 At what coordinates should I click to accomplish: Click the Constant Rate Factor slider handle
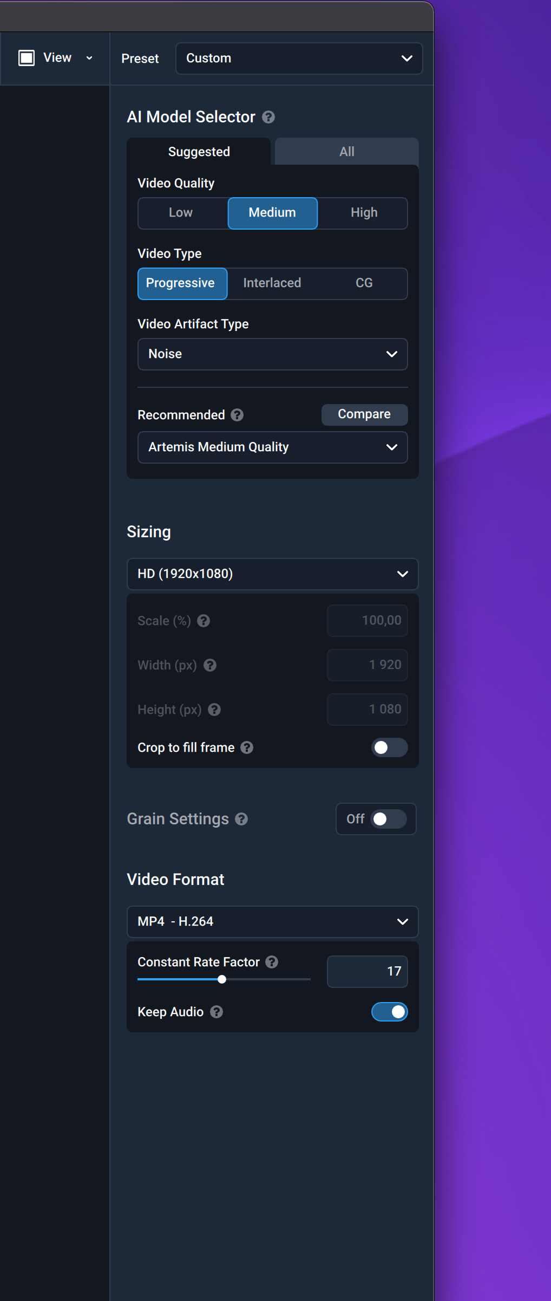222,979
